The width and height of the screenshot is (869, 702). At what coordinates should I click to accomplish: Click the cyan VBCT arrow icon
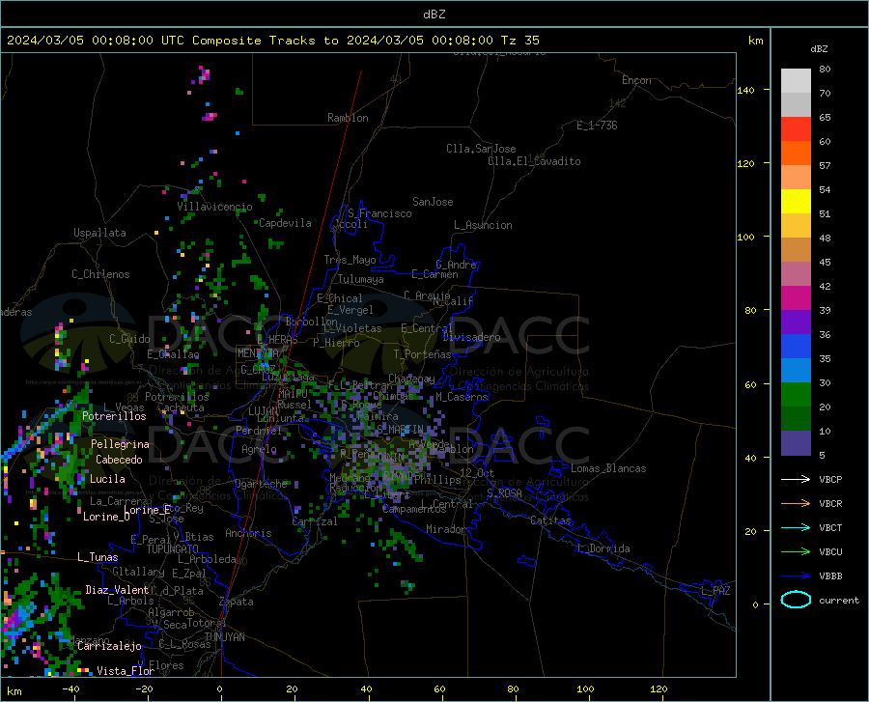tap(796, 527)
